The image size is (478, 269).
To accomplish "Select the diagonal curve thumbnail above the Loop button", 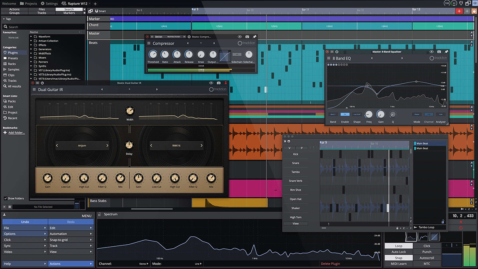I will [x=435, y=237].
